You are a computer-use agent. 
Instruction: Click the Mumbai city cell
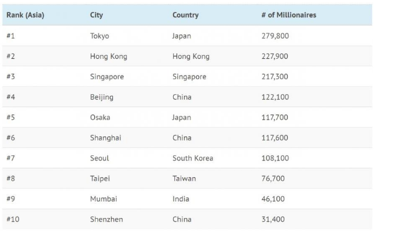[x=104, y=199]
